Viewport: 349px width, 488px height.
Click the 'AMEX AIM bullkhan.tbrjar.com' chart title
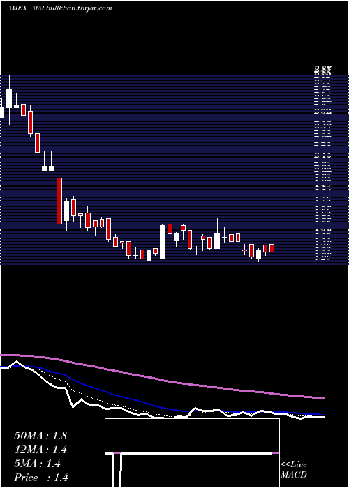[59, 8]
